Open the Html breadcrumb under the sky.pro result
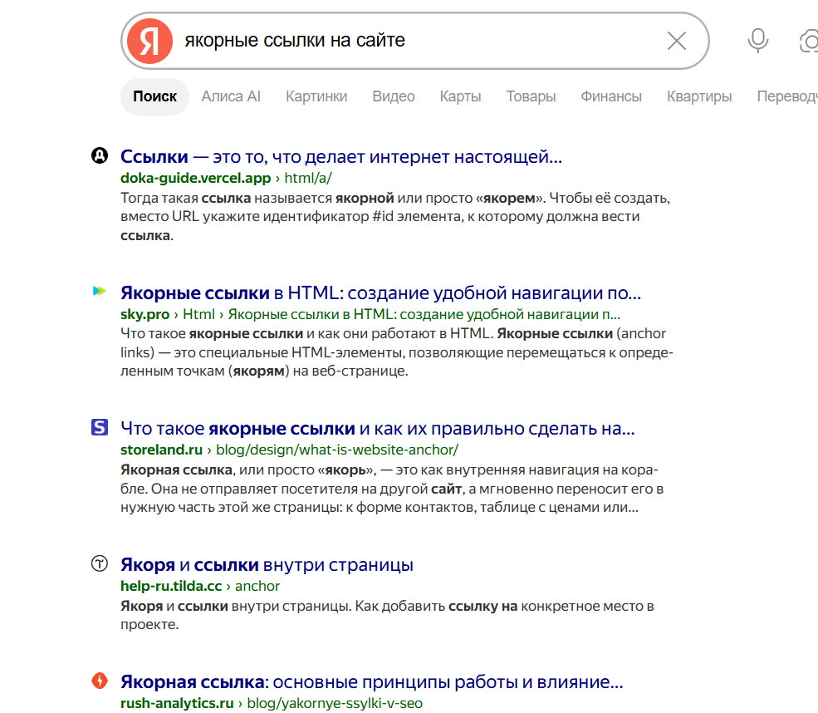 click(198, 314)
